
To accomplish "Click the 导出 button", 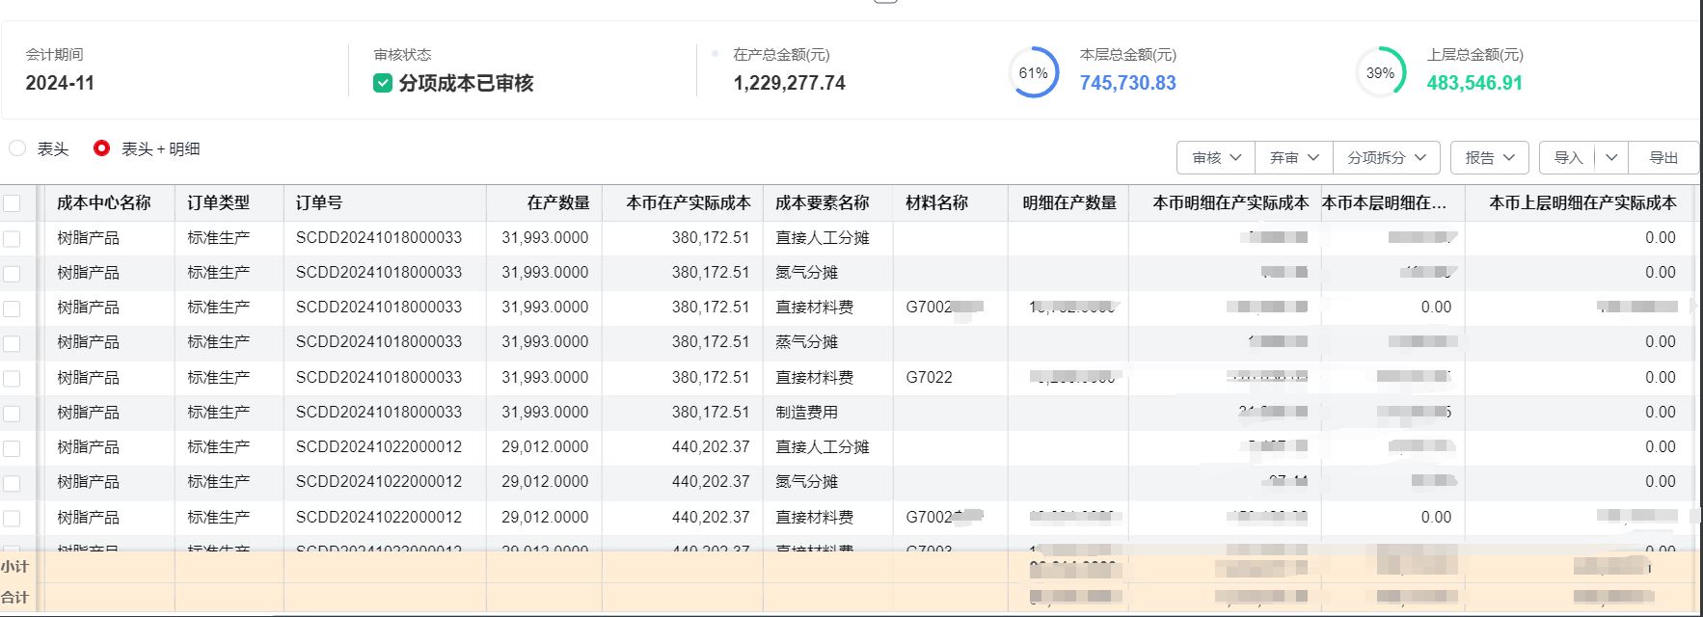I will [1663, 157].
